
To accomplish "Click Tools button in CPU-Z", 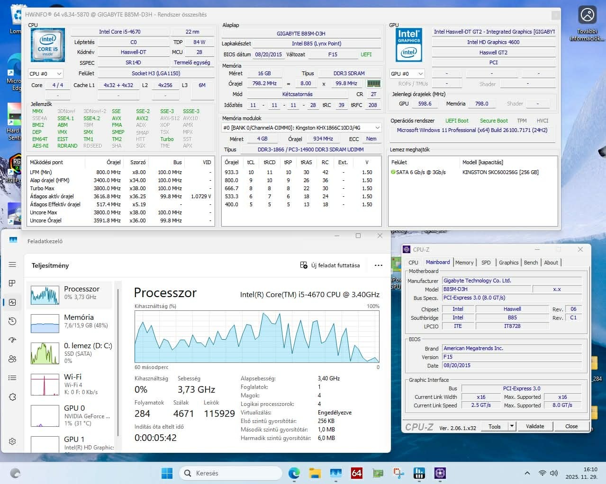I will tap(495, 426).
